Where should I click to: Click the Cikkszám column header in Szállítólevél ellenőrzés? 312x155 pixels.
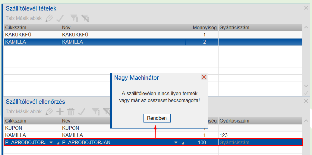click(33, 121)
